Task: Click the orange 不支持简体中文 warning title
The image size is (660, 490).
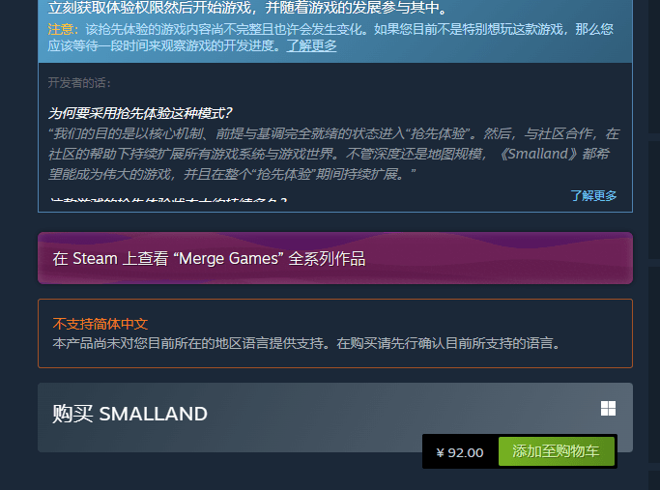Action: tap(100, 324)
